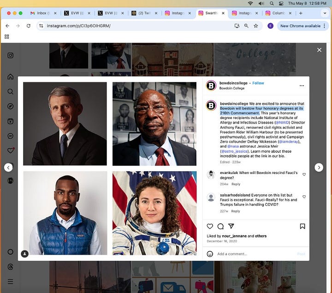The height and width of the screenshot is (293, 332).
Task: Open salsarhodeisland's profile from comment
Action: pyautogui.click(x=235, y=195)
